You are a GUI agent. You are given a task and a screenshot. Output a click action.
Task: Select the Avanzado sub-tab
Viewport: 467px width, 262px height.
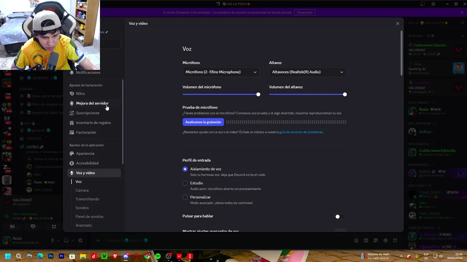[84, 225]
